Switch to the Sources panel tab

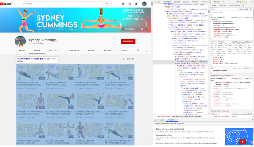(186, 2)
